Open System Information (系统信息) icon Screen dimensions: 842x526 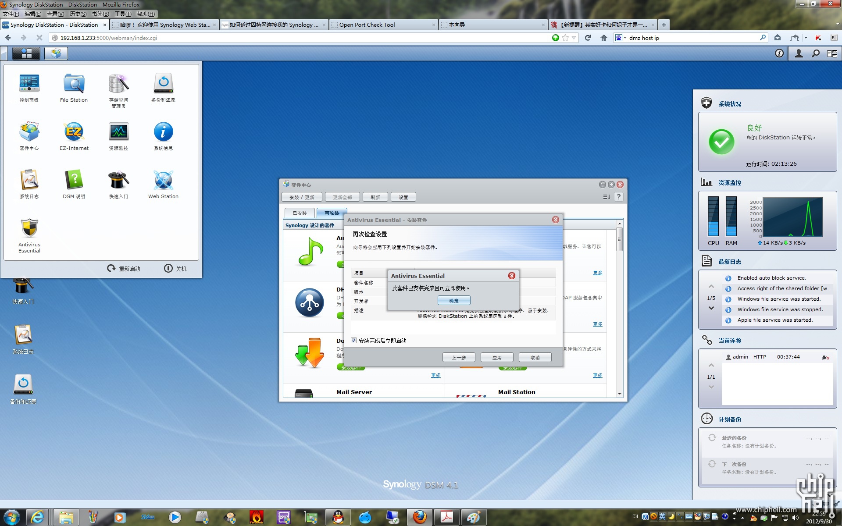(x=163, y=136)
